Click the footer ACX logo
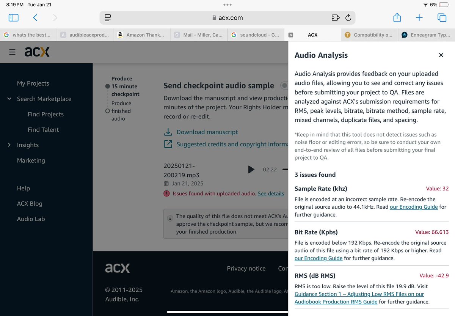The image size is (455, 316). (x=118, y=268)
